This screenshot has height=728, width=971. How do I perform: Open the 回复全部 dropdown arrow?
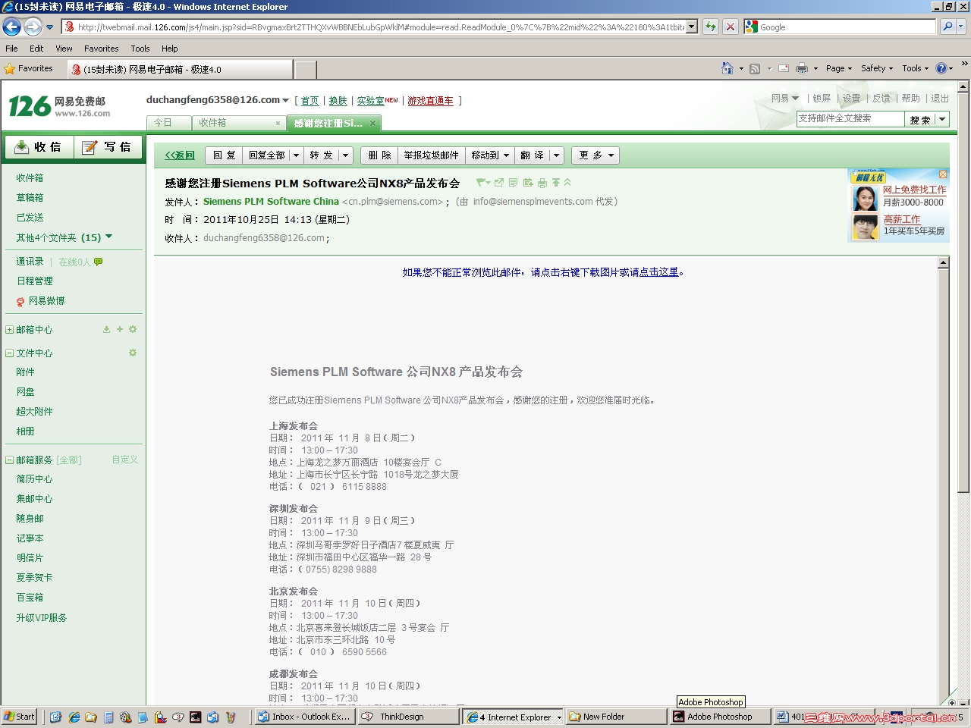(296, 155)
